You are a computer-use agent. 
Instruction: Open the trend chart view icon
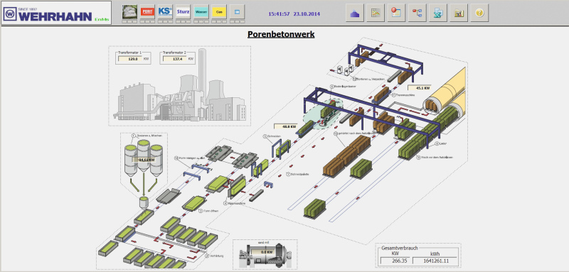click(376, 13)
